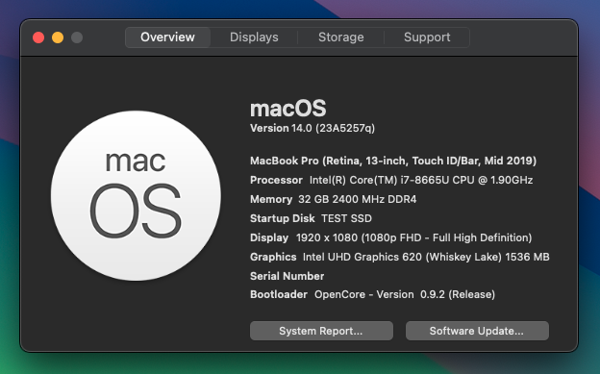Click the Startup Disk value "TEST SSD"
Image resolution: width=600 pixels, height=374 pixels.
click(x=346, y=218)
